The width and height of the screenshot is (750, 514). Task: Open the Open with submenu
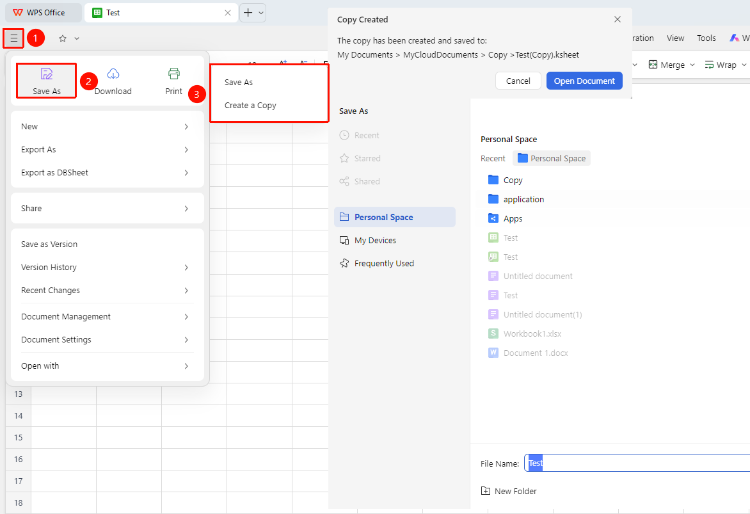pos(107,365)
